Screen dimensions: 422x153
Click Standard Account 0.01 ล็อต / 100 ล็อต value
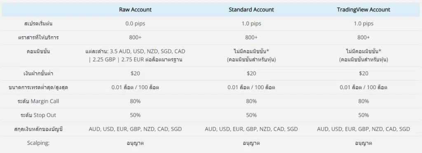pyautogui.click(x=251, y=87)
